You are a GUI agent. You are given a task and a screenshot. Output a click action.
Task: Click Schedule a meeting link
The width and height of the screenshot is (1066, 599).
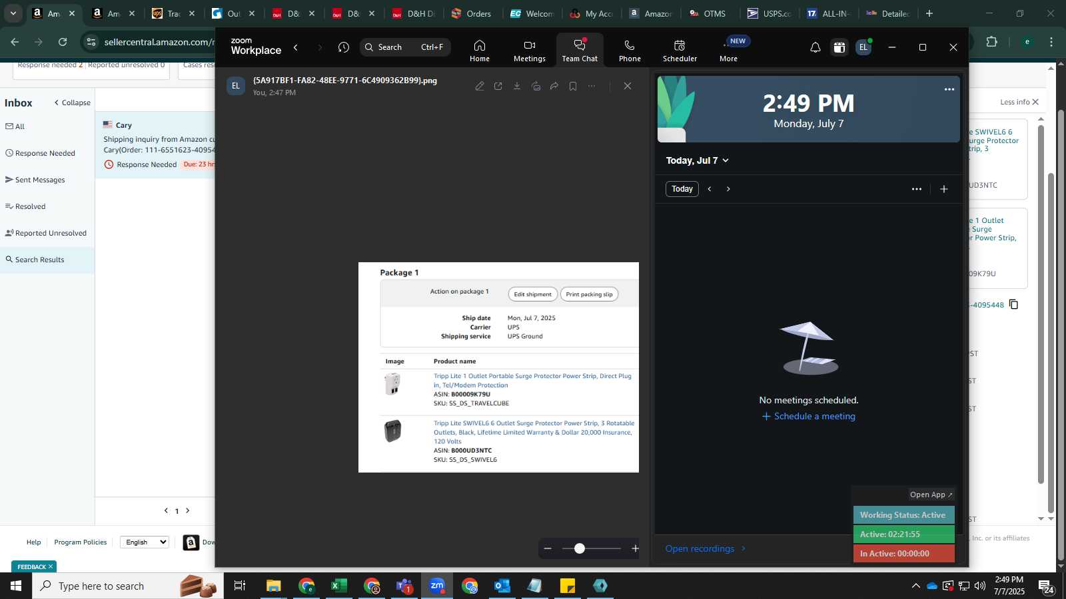(x=809, y=417)
